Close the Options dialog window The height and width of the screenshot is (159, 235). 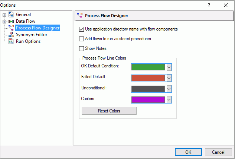point(226,6)
